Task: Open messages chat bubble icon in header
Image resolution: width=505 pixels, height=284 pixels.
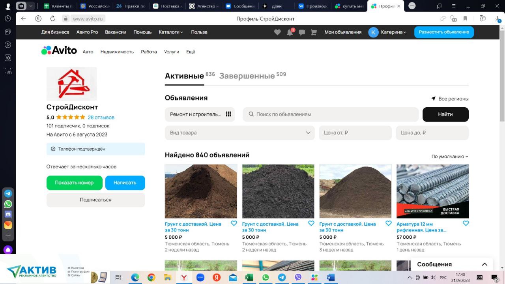Action: click(x=302, y=32)
